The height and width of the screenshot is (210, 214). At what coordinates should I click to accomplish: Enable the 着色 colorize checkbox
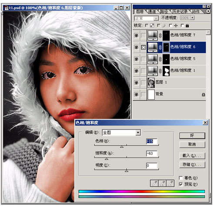[181, 178]
